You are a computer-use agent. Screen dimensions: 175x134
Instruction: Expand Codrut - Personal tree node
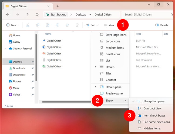[5, 48]
